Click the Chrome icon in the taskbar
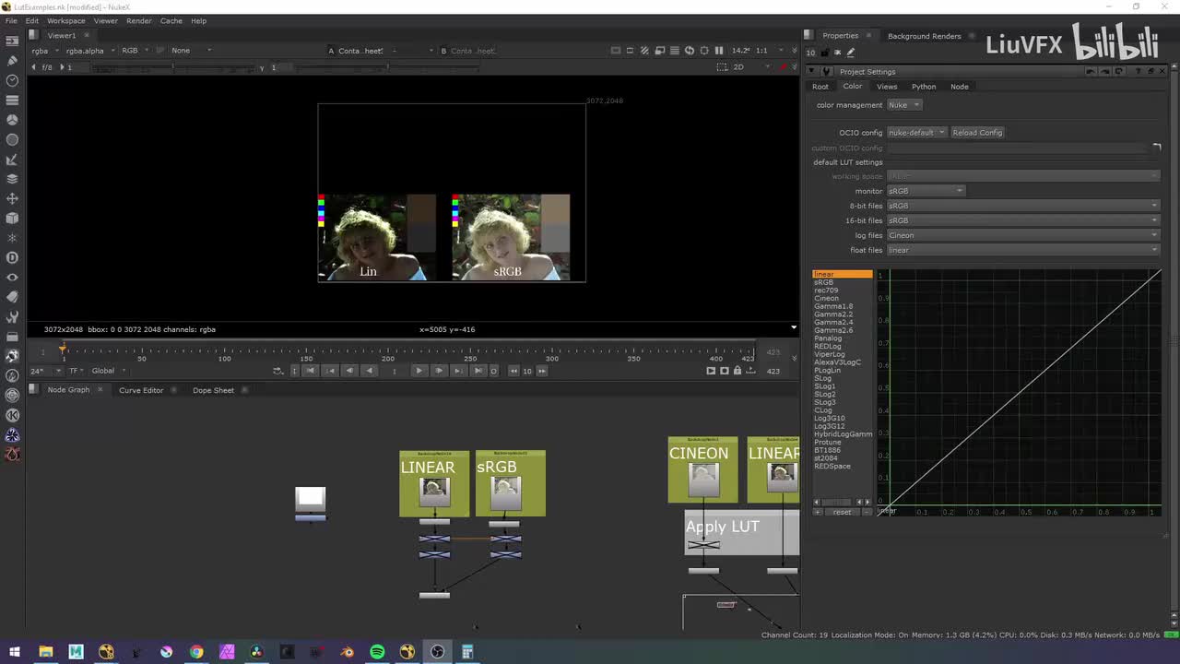Image resolution: width=1180 pixels, height=664 pixels. pyautogui.click(x=196, y=652)
